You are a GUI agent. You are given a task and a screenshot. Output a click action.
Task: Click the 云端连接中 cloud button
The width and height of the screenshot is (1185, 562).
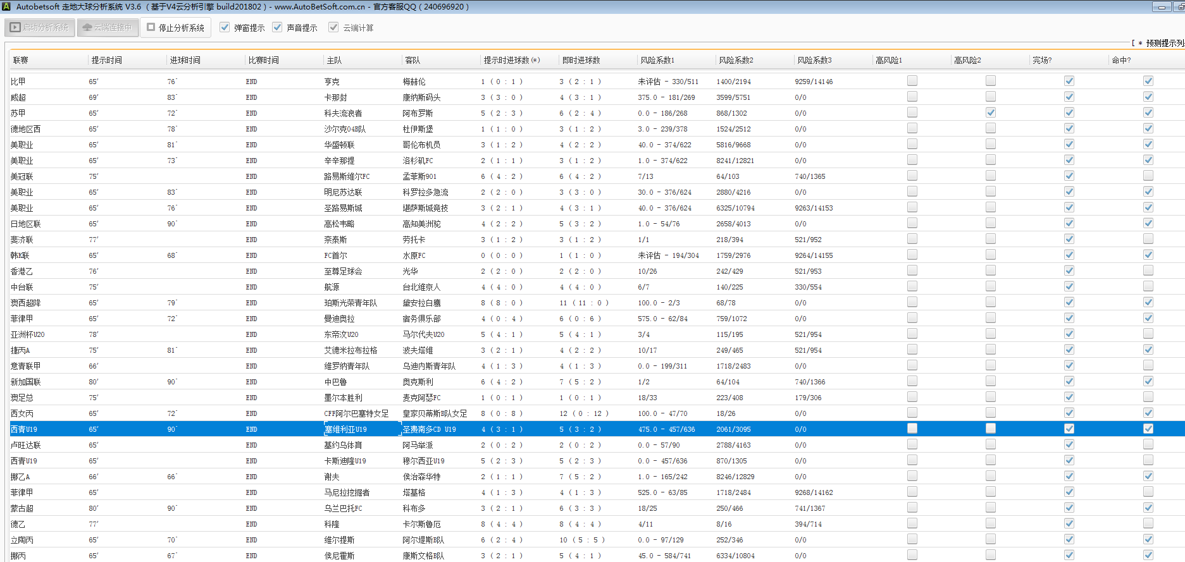pos(108,28)
